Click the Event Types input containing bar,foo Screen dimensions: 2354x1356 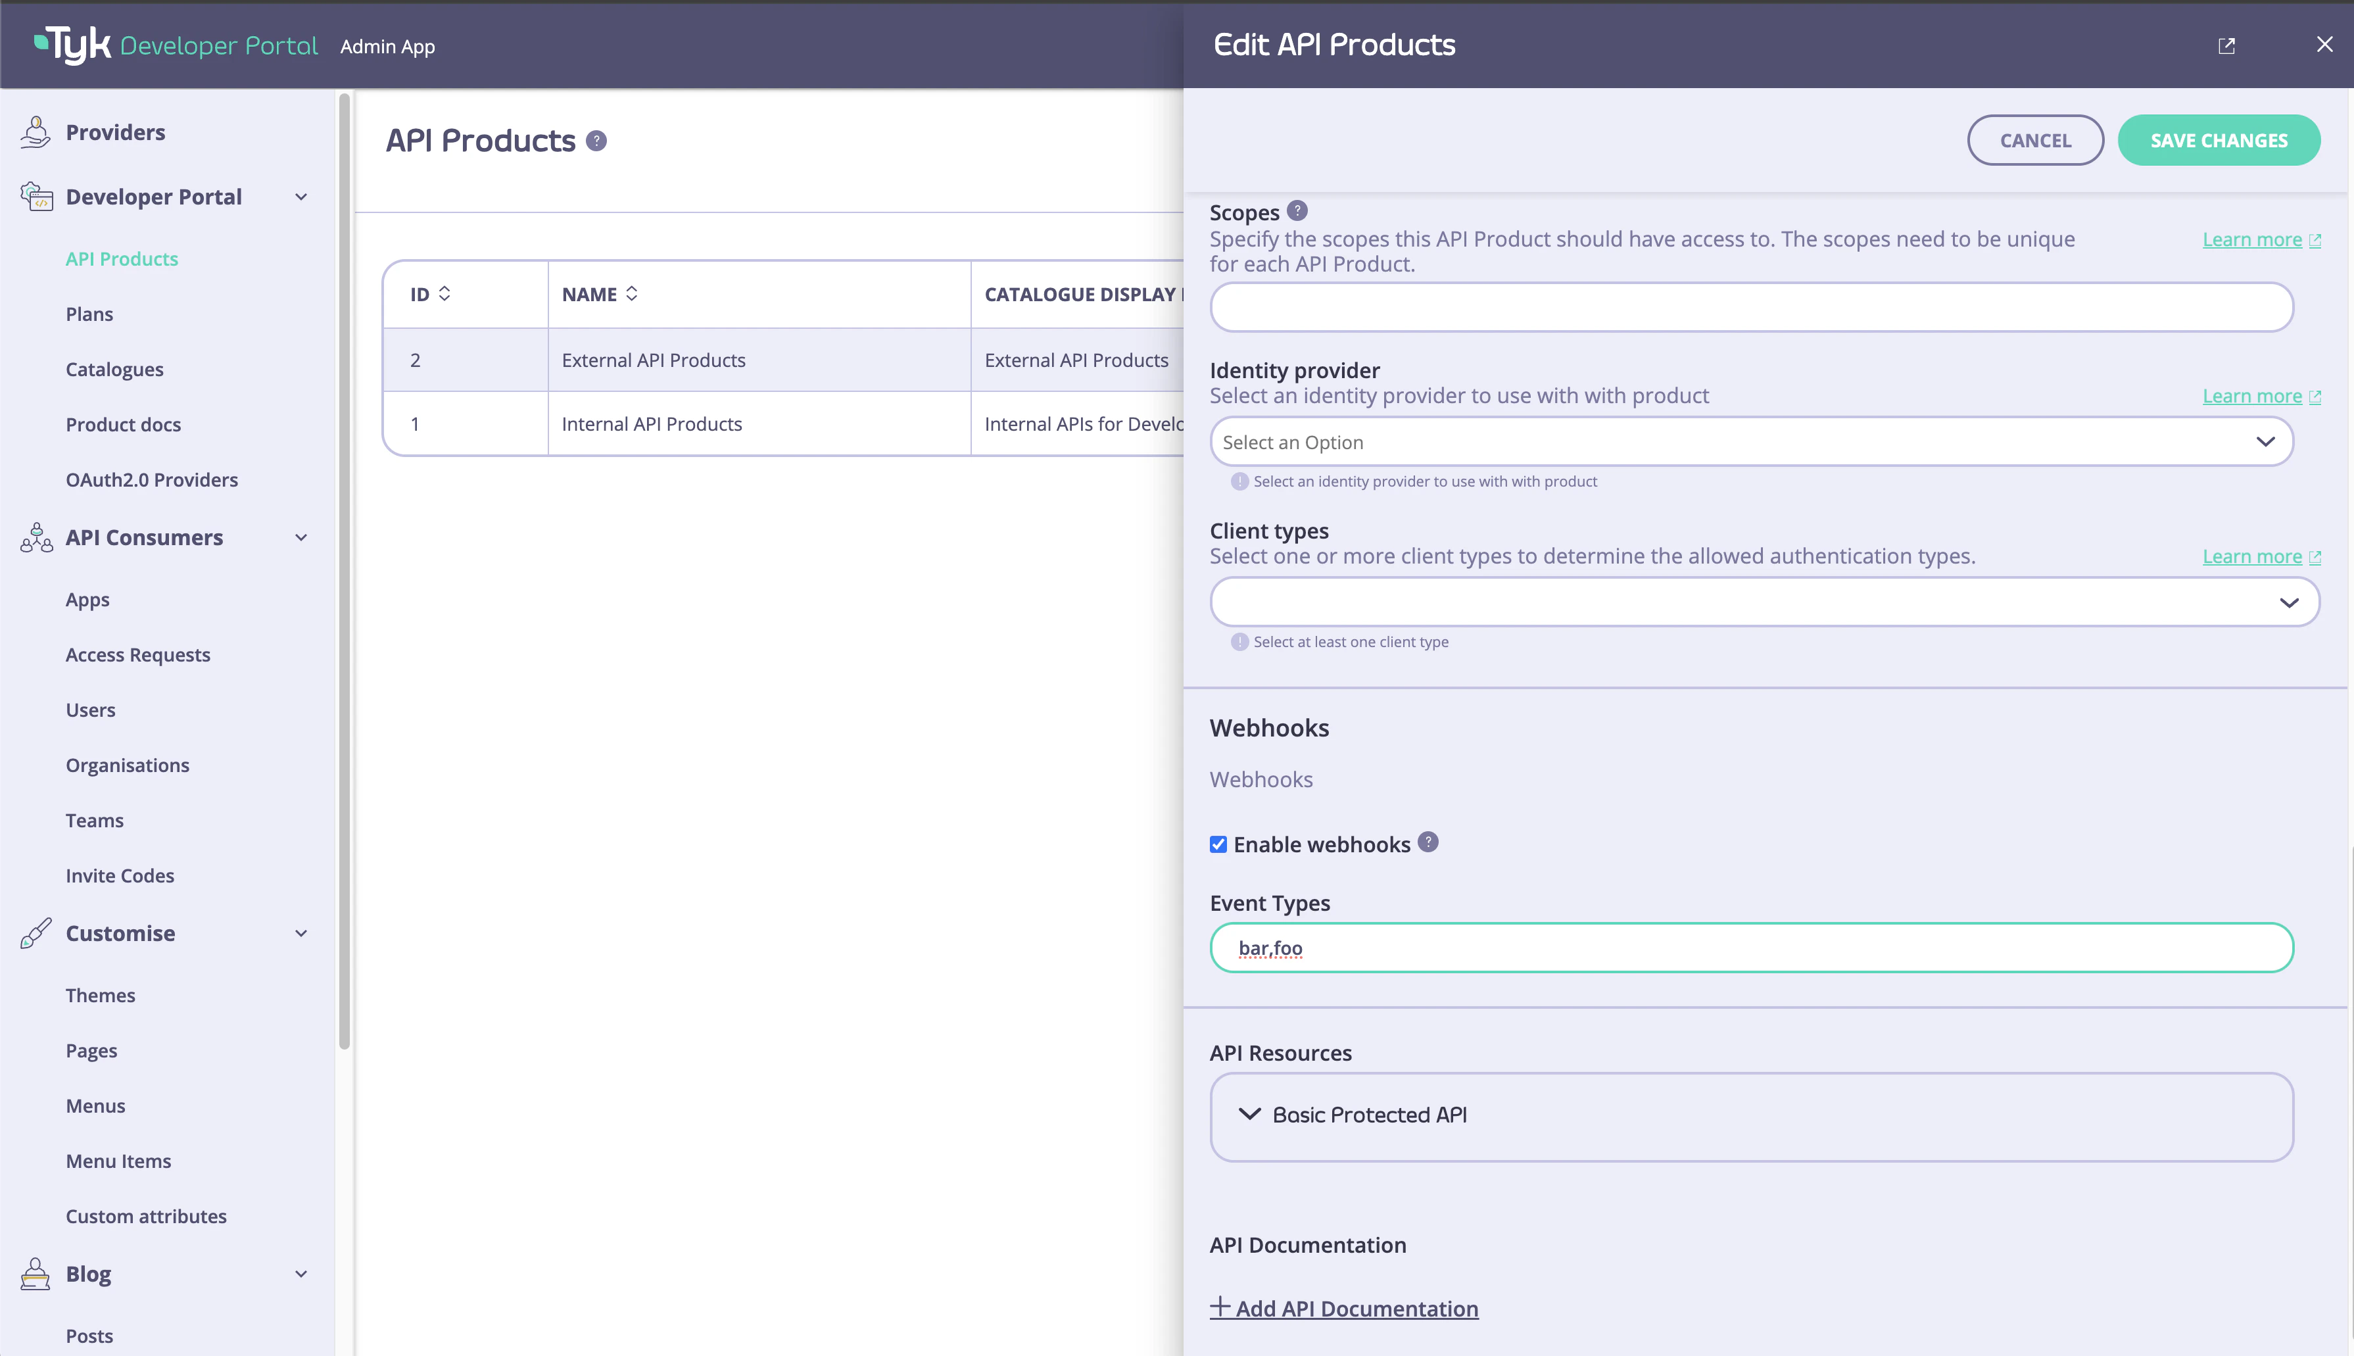1750,947
